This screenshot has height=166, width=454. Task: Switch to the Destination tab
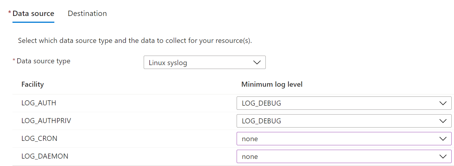87,14
